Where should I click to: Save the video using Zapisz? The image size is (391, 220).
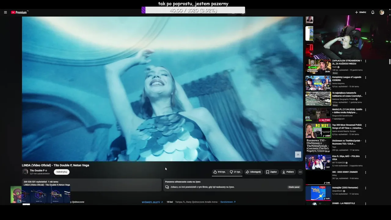click(271, 172)
